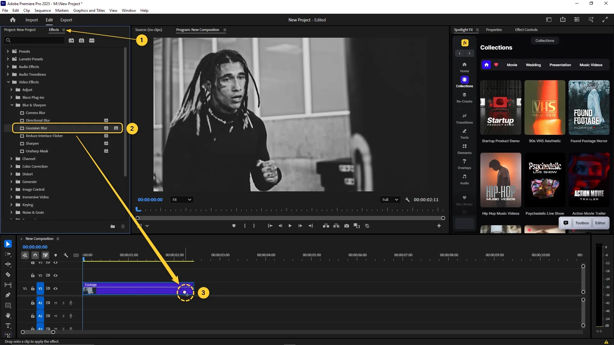Click the Lift button in transport controls
Image resolution: width=614 pixels, height=345 pixels.
click(x=326, y=226)
